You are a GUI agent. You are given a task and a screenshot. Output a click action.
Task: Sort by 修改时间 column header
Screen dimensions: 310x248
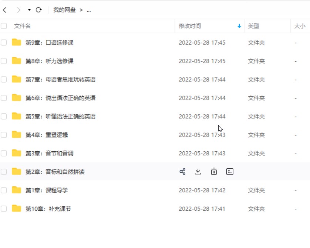coord(190,26)
